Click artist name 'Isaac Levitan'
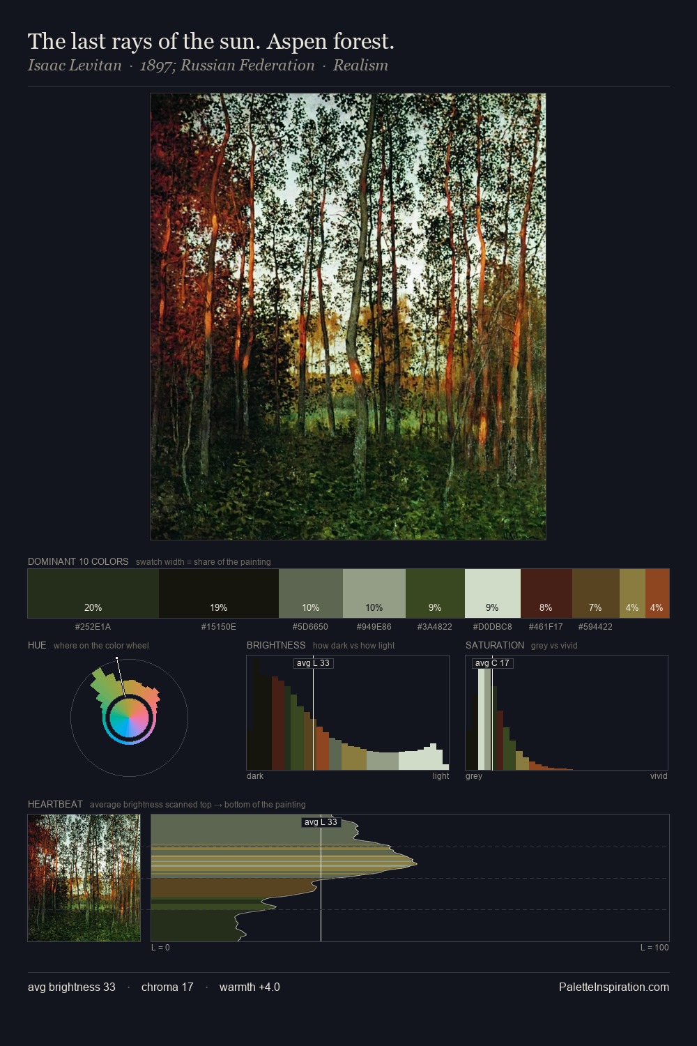 click(75, 66)
